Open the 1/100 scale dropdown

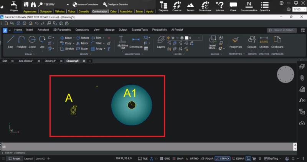(297, 9)
